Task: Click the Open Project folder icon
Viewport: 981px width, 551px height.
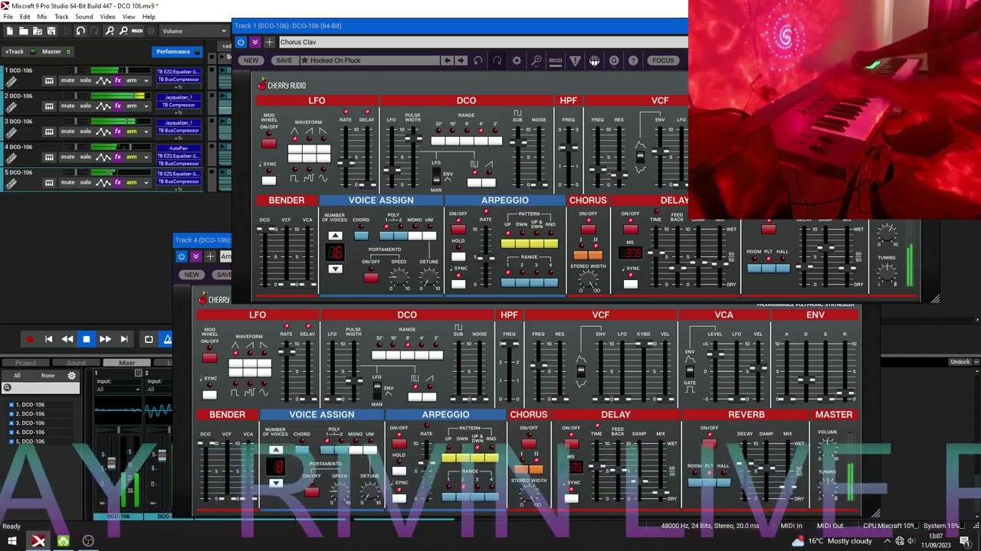Action: pyautogui.click(x=24, y=31)
